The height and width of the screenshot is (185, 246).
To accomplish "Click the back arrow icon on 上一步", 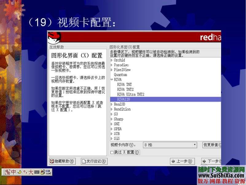I will coord(173,161).
